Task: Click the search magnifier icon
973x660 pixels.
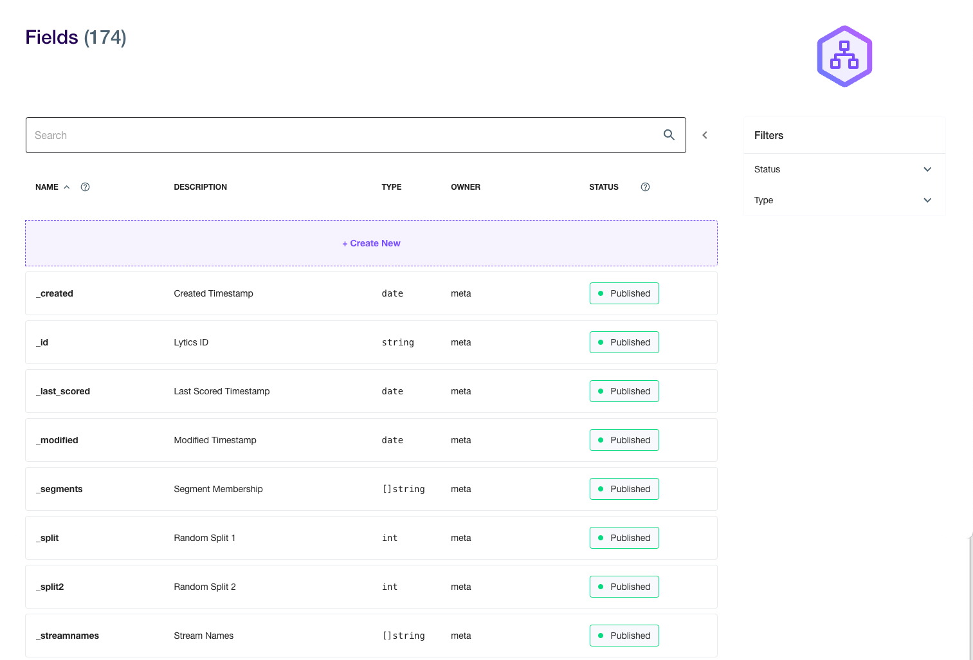Action: 669,135
